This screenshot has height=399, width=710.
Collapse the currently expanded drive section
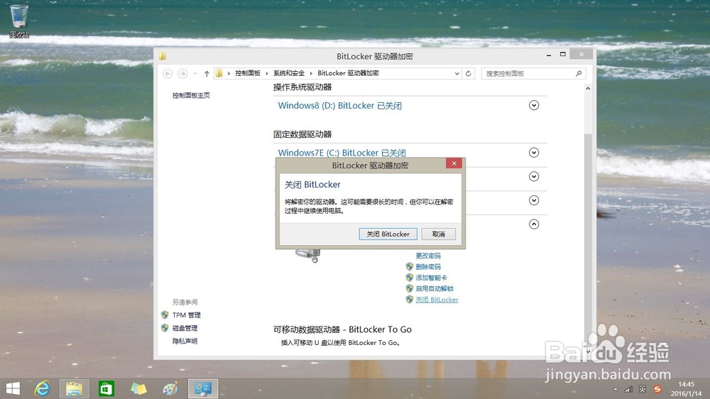coord(534,224)
